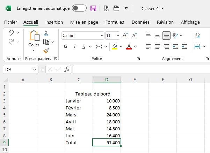The width and height of the screenshot is (210, 153).
Task: Click the open folder icon in quick access
Action: coord(116,8)
